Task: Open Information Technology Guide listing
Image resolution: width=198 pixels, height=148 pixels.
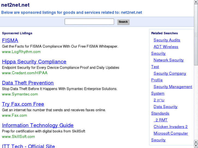Action: [38, 125]
